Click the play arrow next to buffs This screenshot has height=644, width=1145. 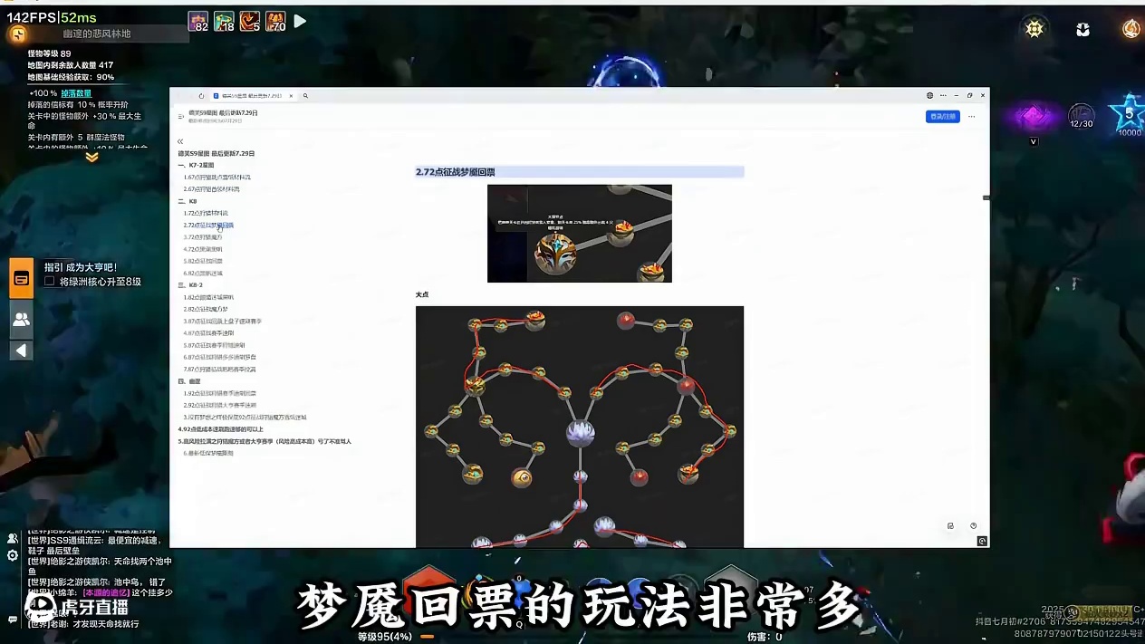click(300, 21)
